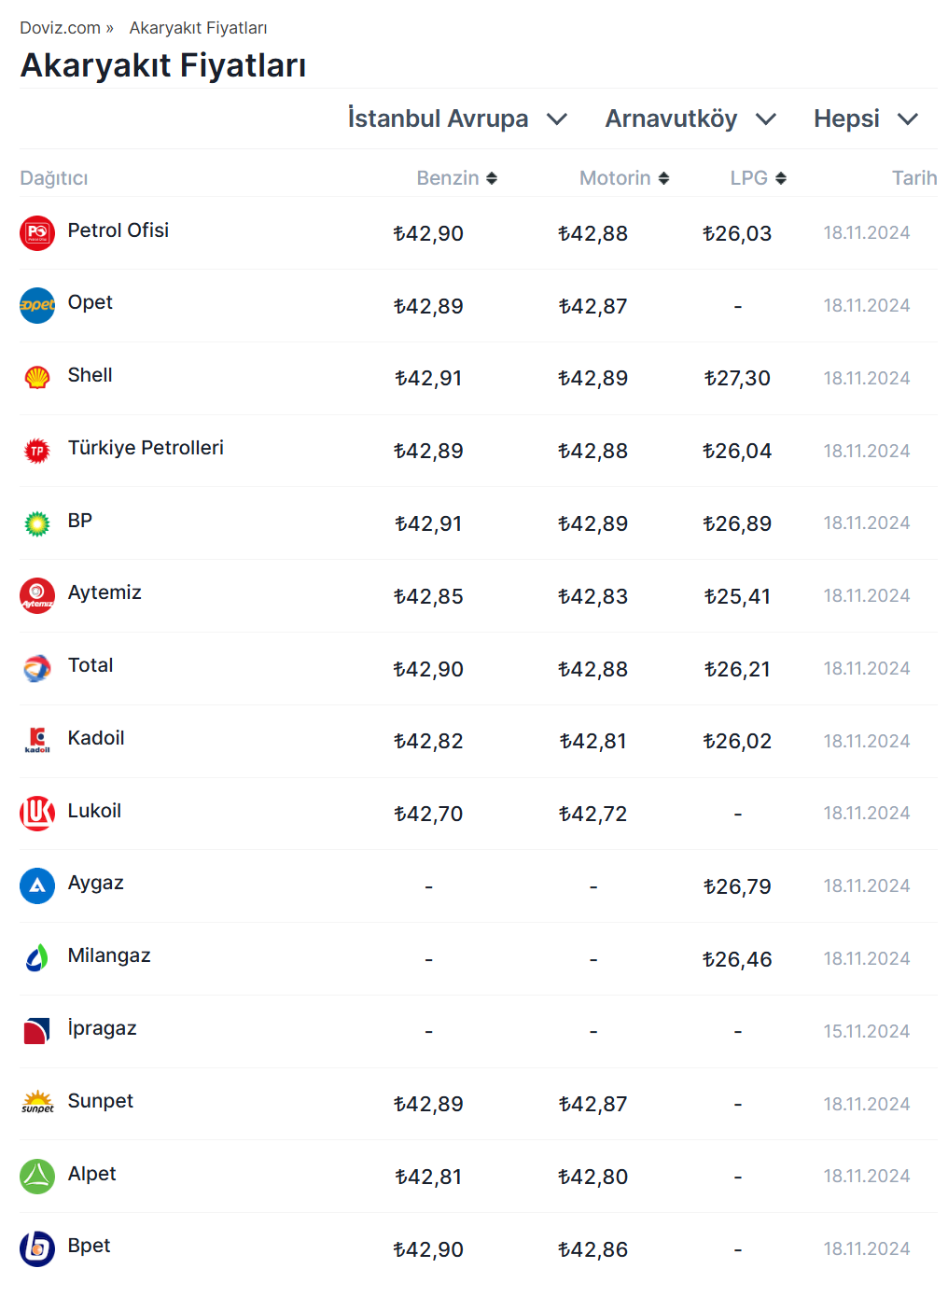Screen dimensions: 948x1310
Task: Click the Lukoil logo icon
Action: click(37, 814)
